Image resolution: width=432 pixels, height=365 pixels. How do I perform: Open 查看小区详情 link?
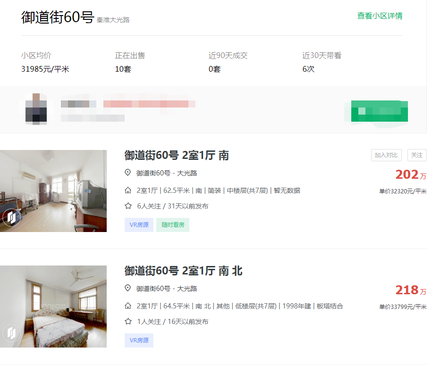coord(380,16)
